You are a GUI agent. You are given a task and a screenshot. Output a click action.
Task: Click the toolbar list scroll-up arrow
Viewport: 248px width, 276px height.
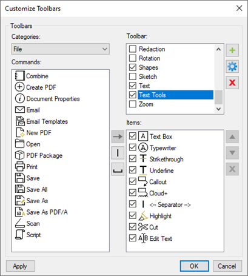coord(218,49)
